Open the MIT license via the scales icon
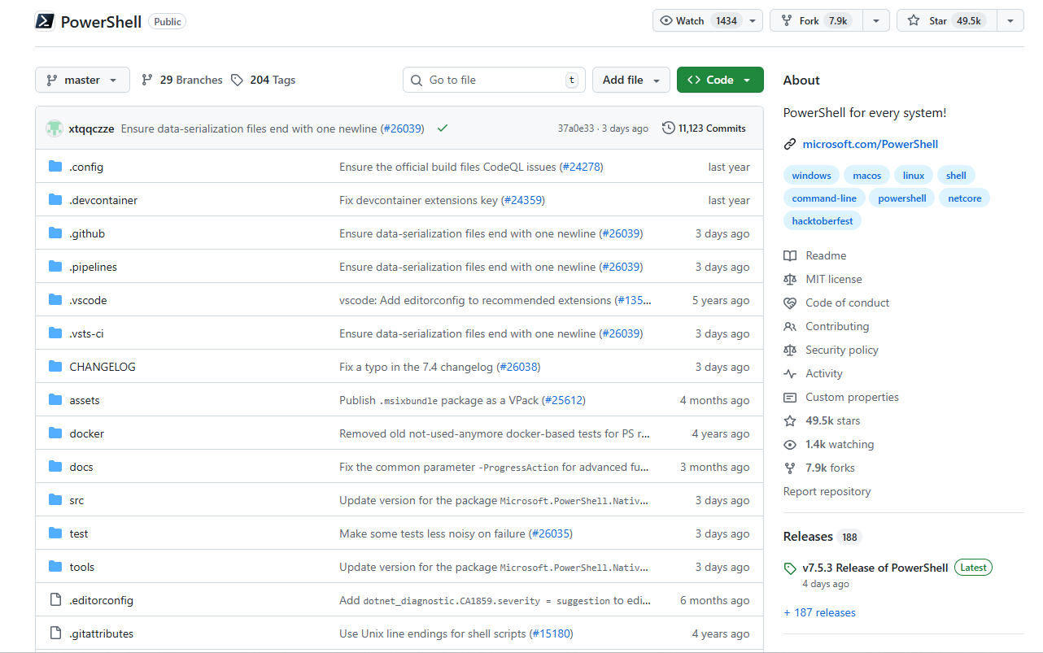 [790, 279]
